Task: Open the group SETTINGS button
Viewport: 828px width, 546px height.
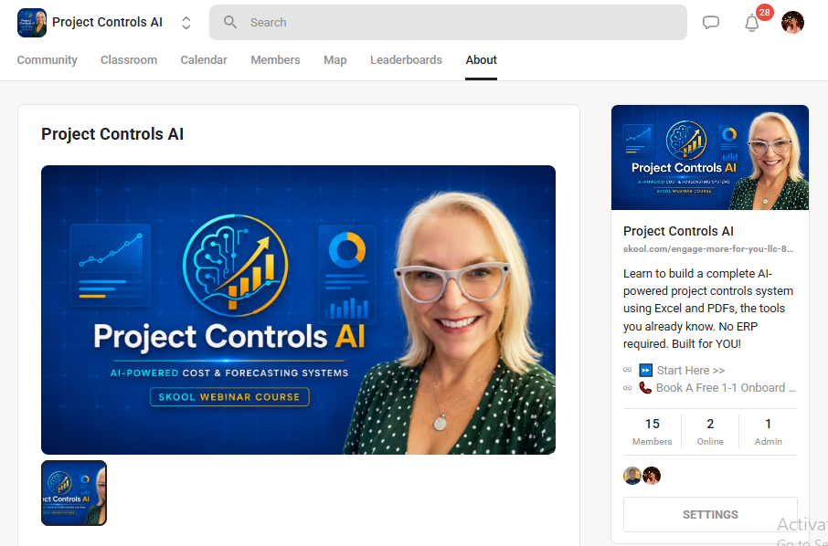Action: tap(710, 514)
